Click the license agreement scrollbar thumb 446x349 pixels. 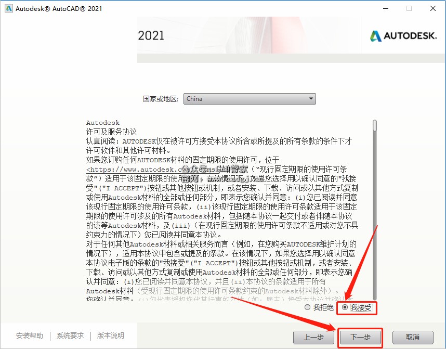(x=375, y=125)
